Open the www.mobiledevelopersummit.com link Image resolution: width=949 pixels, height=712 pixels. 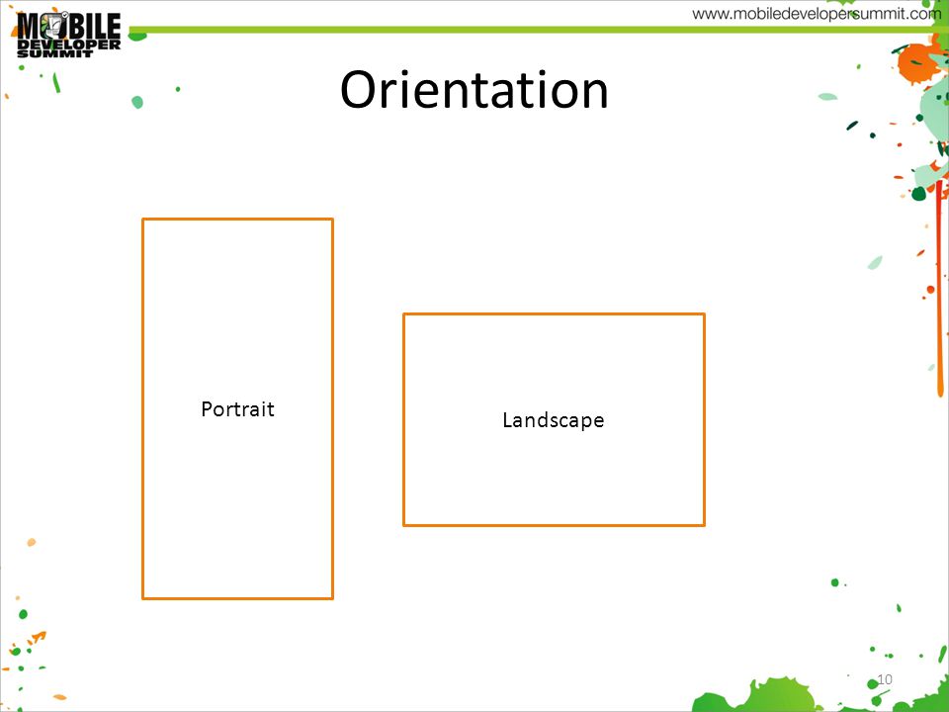coord(816,14)
